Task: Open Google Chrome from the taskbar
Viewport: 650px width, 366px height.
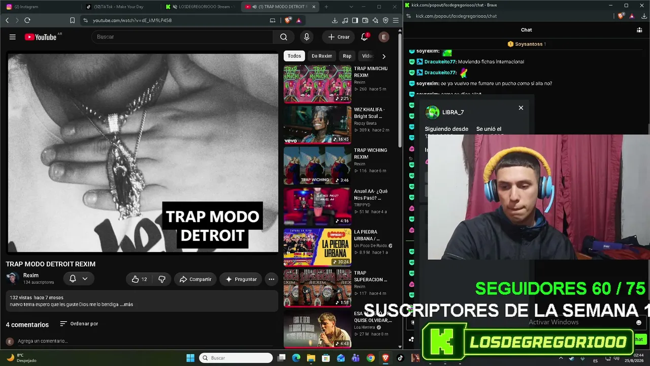Action: pyautogui.click(x=371, y=358)
